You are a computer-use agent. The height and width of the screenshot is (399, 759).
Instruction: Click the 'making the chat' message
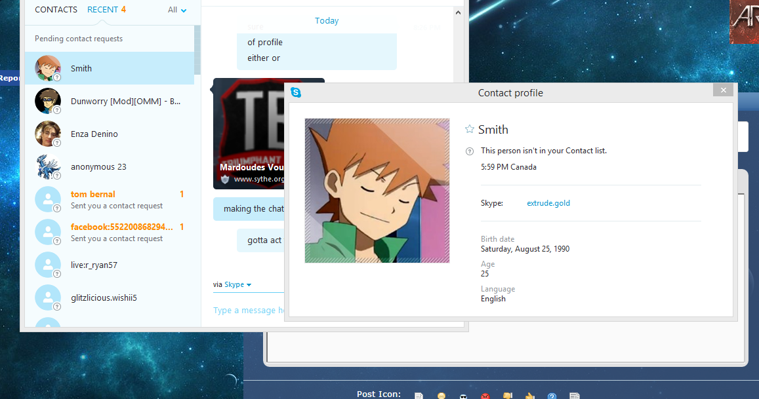[x=249, y=209]
